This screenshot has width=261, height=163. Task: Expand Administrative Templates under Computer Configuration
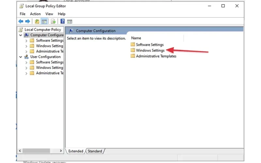(x=26, y=52)
